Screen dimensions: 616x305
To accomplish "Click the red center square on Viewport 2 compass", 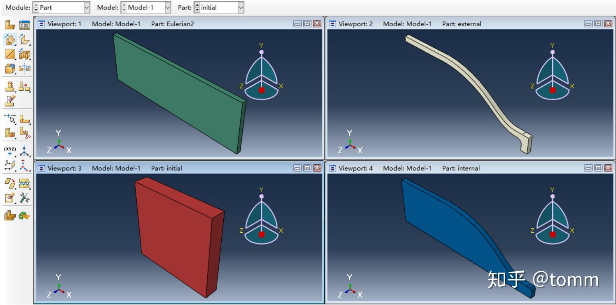I will [553, 90].
